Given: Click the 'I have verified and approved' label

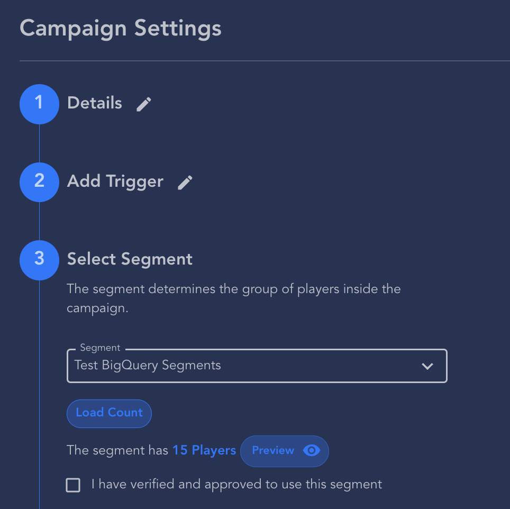Looking at the screenshot, I should point(236,484).
